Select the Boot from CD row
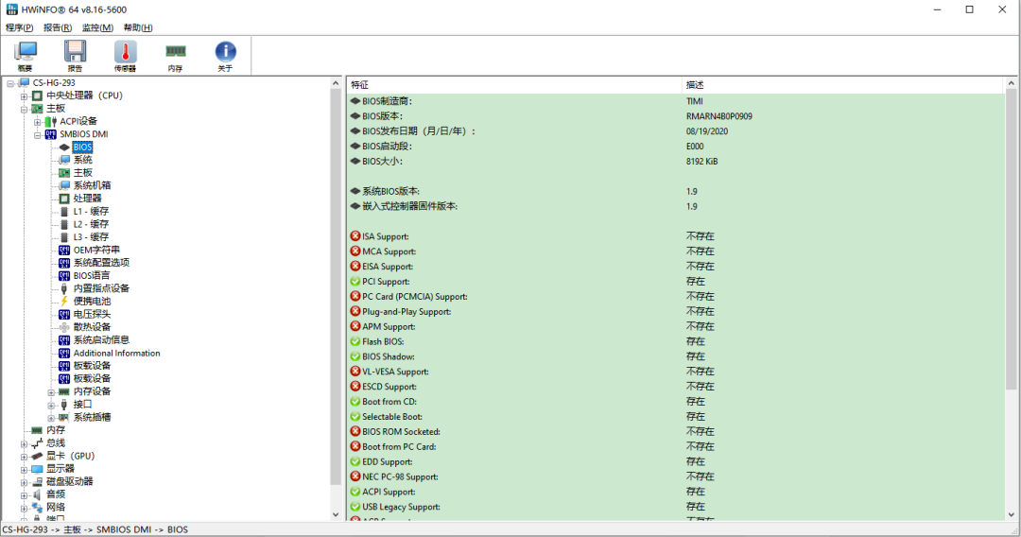 pos(676,402)
